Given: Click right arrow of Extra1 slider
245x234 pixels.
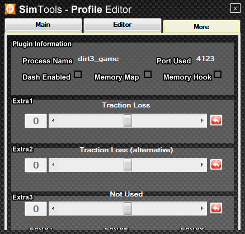Looking at the screenshot, I should [202, 120].
